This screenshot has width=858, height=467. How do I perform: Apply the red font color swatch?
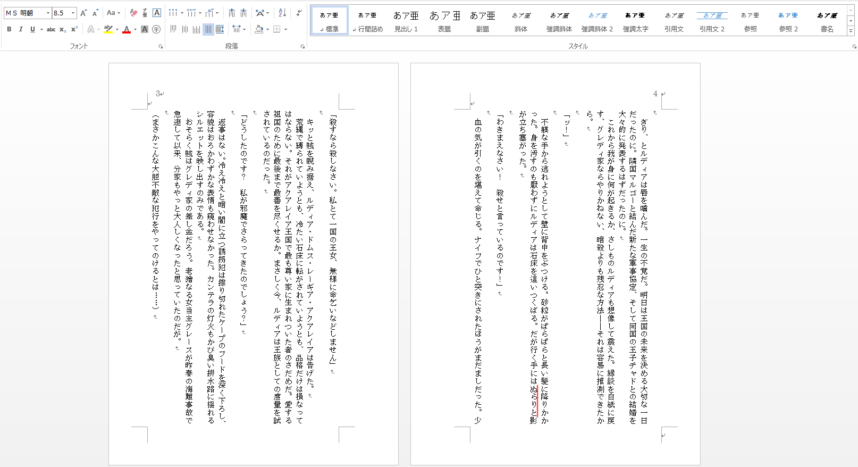(x=127, y=29)
